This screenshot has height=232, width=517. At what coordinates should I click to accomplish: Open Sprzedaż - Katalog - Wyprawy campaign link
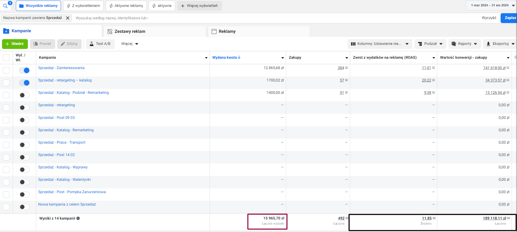click(63, 167)
